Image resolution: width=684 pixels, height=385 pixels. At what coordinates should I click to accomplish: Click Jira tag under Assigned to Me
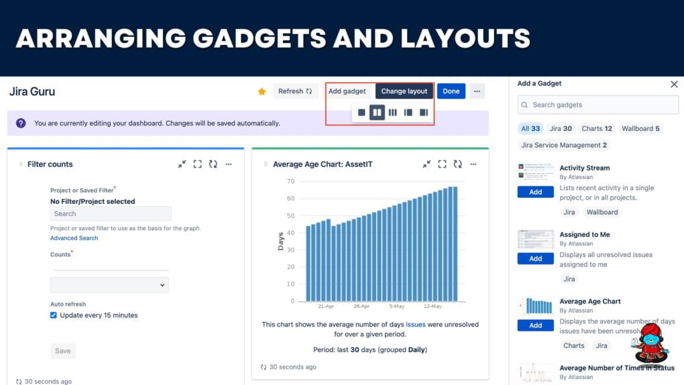[569, 279]
